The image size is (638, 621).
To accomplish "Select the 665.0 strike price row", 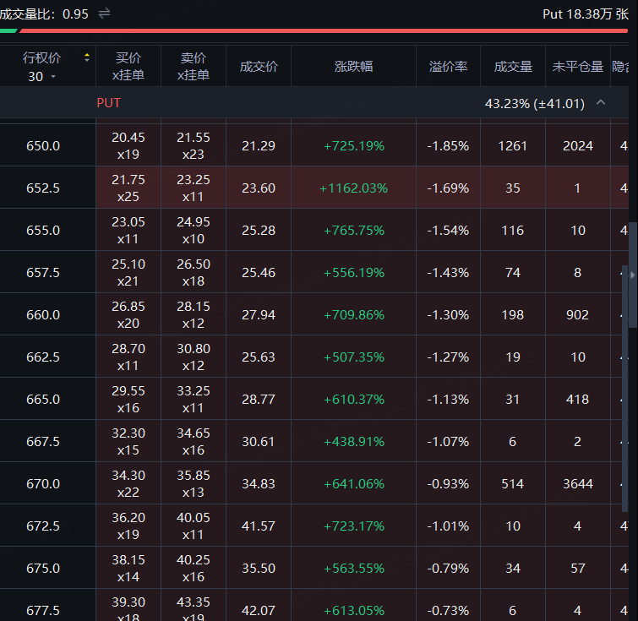I will pyautogui.click(x=314, y=399).
